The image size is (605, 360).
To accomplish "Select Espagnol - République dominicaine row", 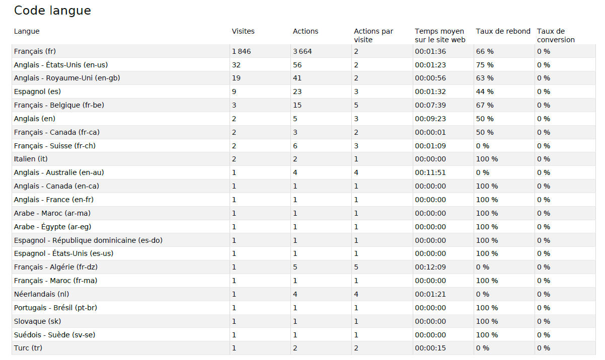I will [x=88, y=240].
